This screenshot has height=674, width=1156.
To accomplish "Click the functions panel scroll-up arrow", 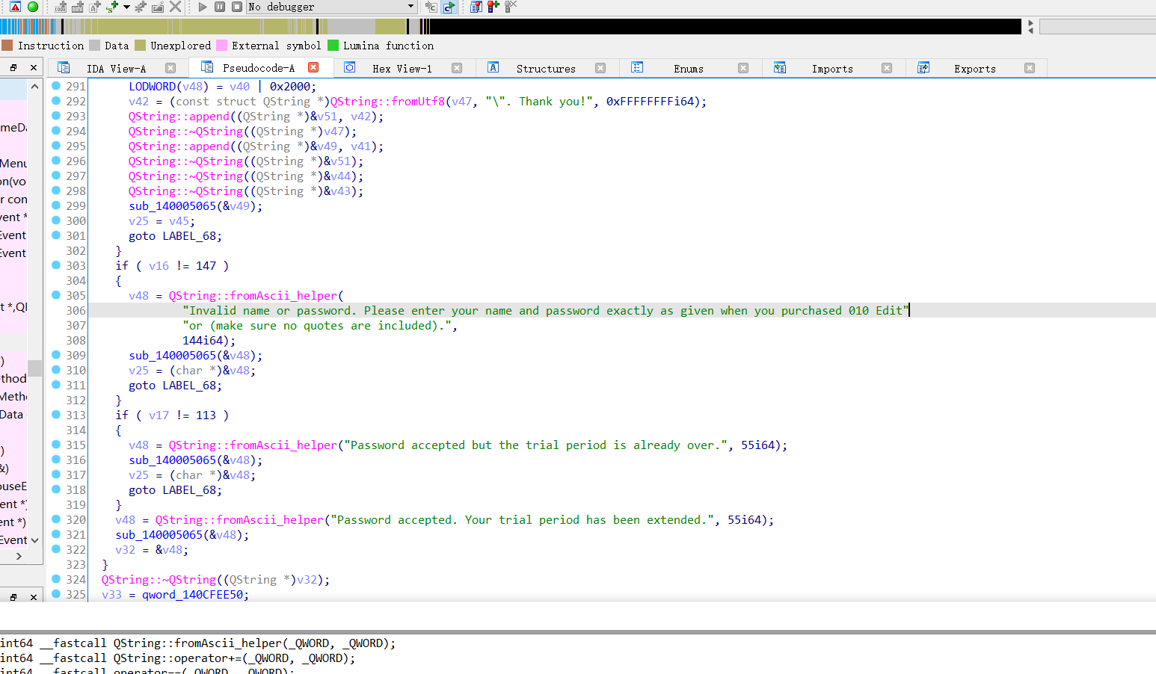I will (x=34, y=86).
